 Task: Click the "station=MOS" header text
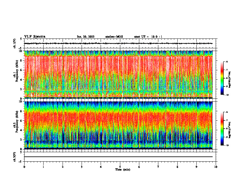coord(114,37)
